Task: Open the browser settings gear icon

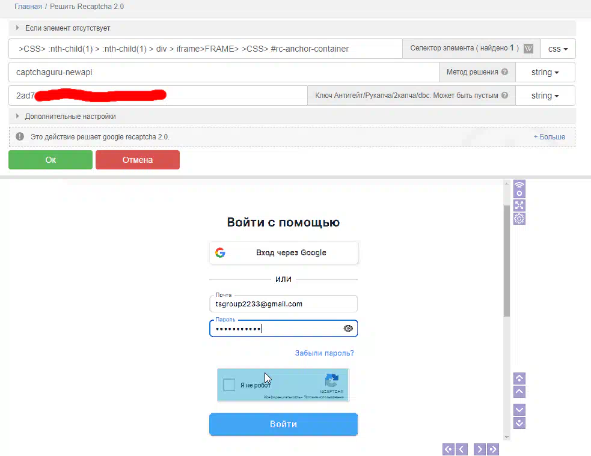Action: click(519, 219)
